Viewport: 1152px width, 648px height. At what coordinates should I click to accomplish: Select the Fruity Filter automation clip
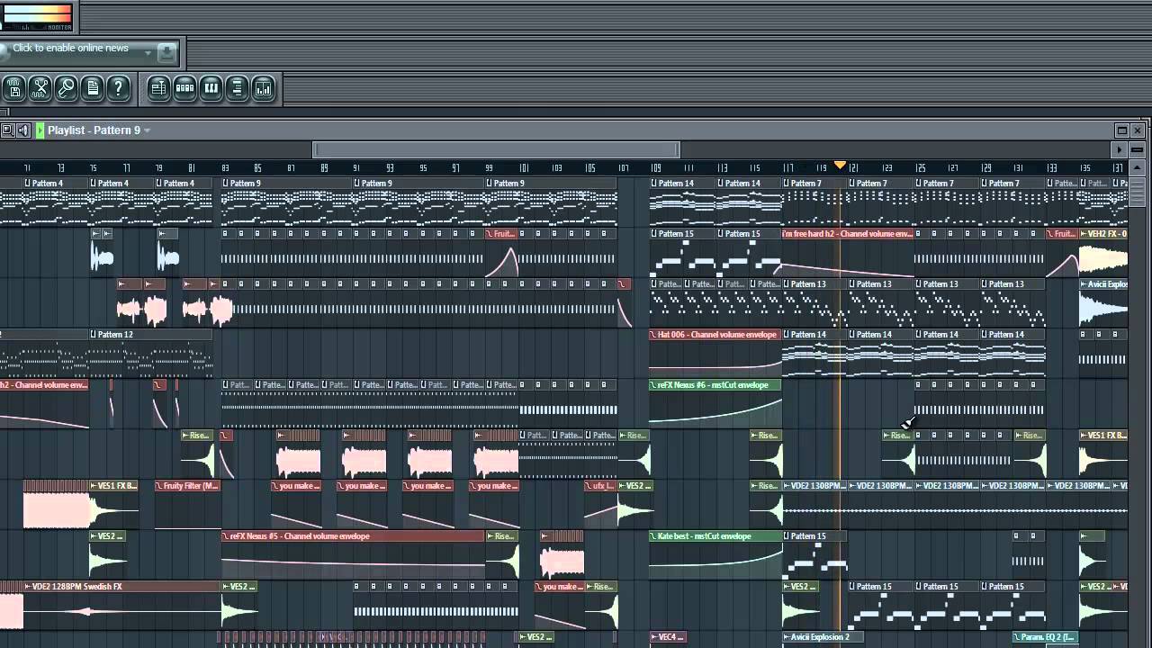pos(187,485)
